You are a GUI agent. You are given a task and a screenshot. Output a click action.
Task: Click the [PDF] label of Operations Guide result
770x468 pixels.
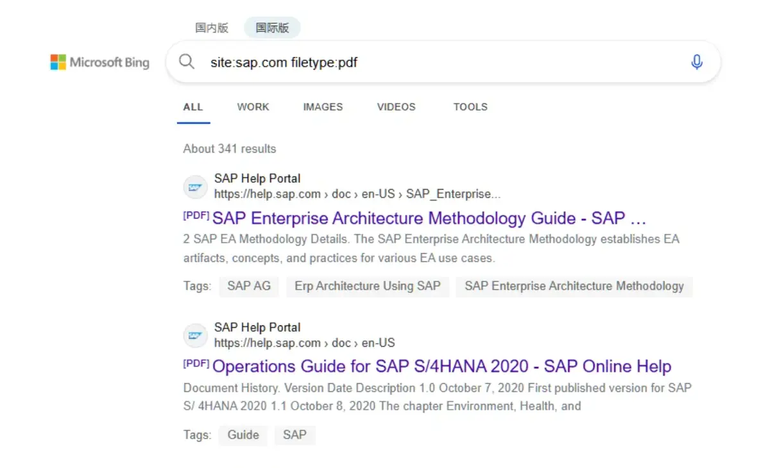(x=196, y=364)
